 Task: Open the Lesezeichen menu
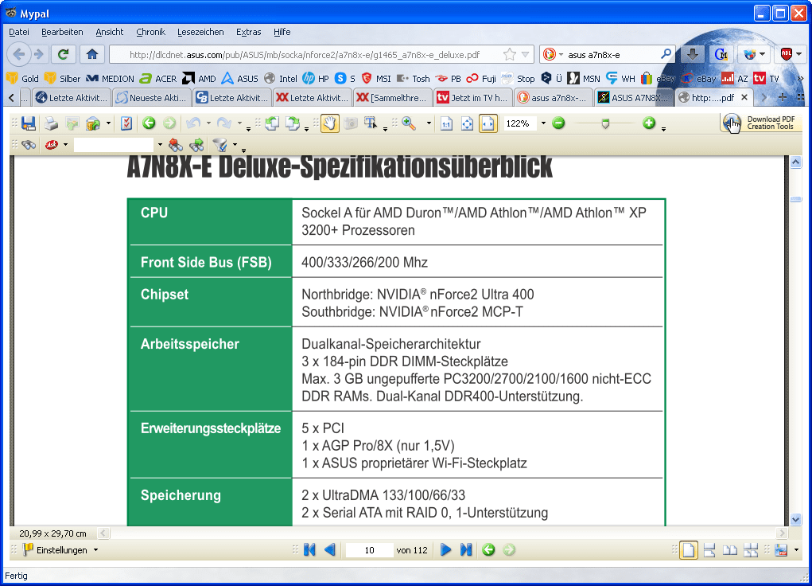point(200,32)
